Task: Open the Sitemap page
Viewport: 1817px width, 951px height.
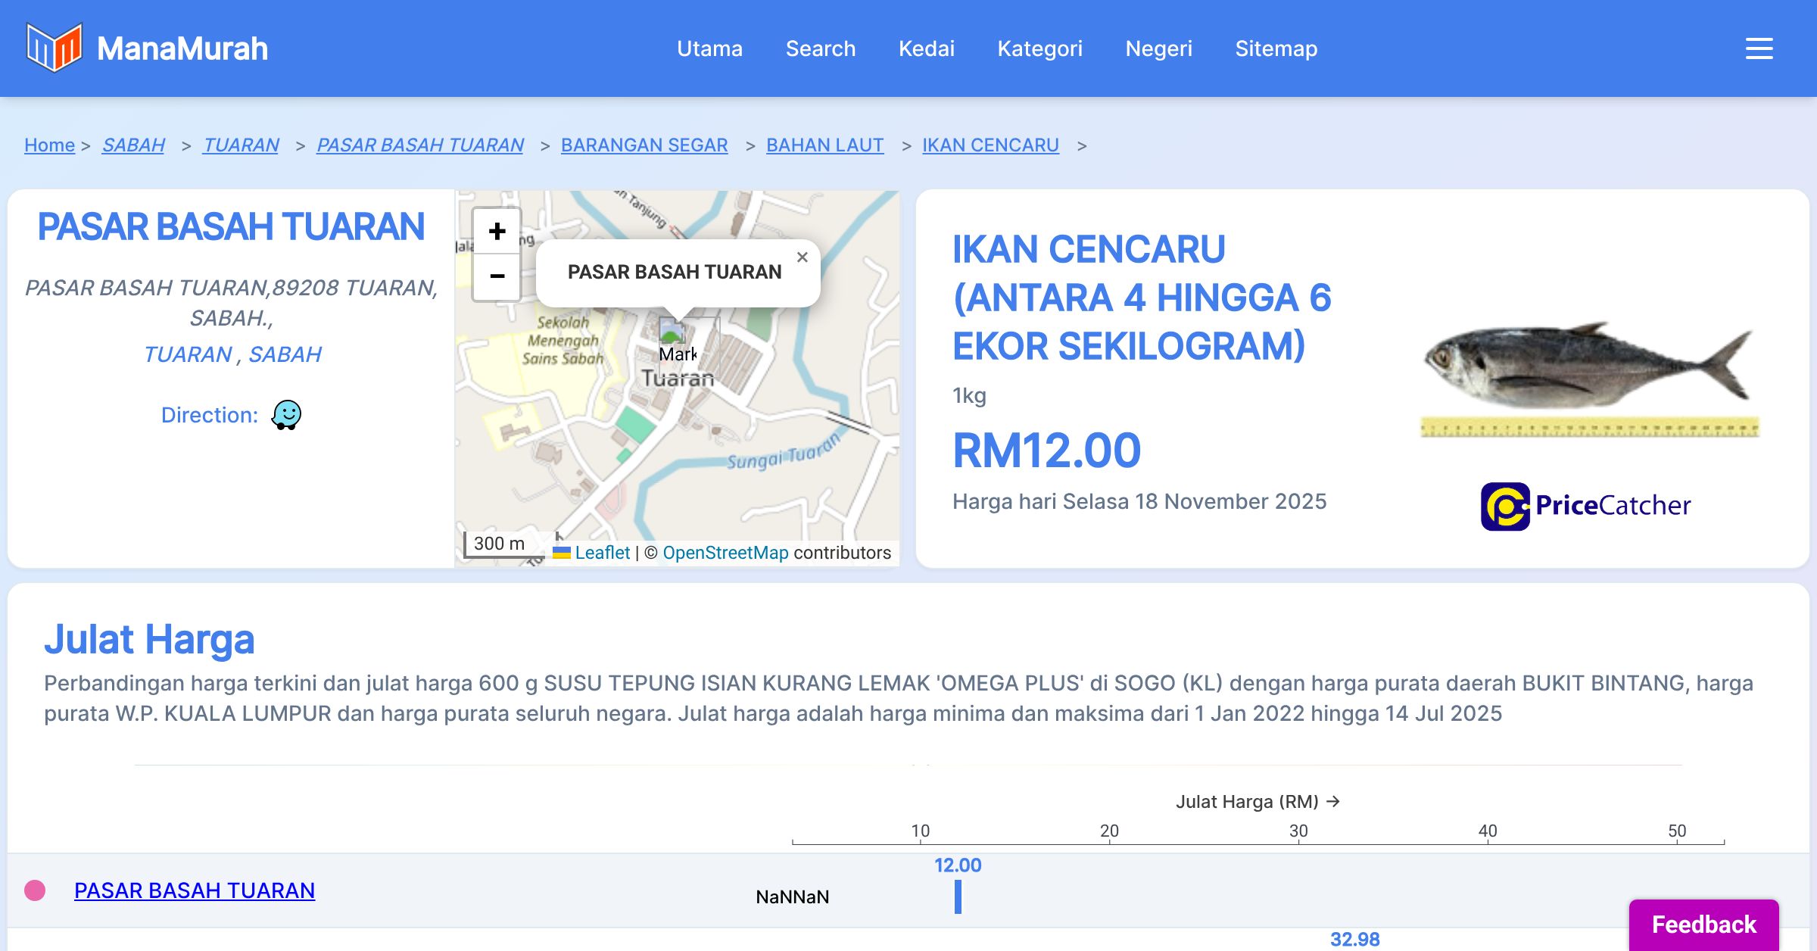Action: pos(1276,48)
